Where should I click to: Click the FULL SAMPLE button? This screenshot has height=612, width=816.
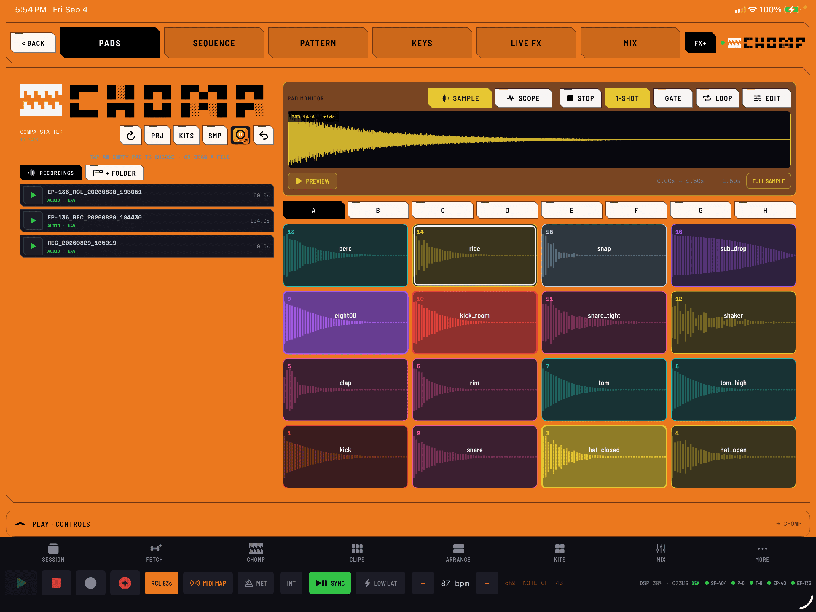tap(769, 181)
